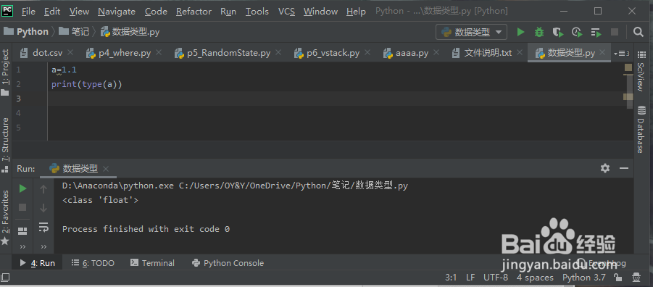Open the View menu
The width and height of the screenshot is (653, 287).
pyautogui.click(x=79, y=12)
